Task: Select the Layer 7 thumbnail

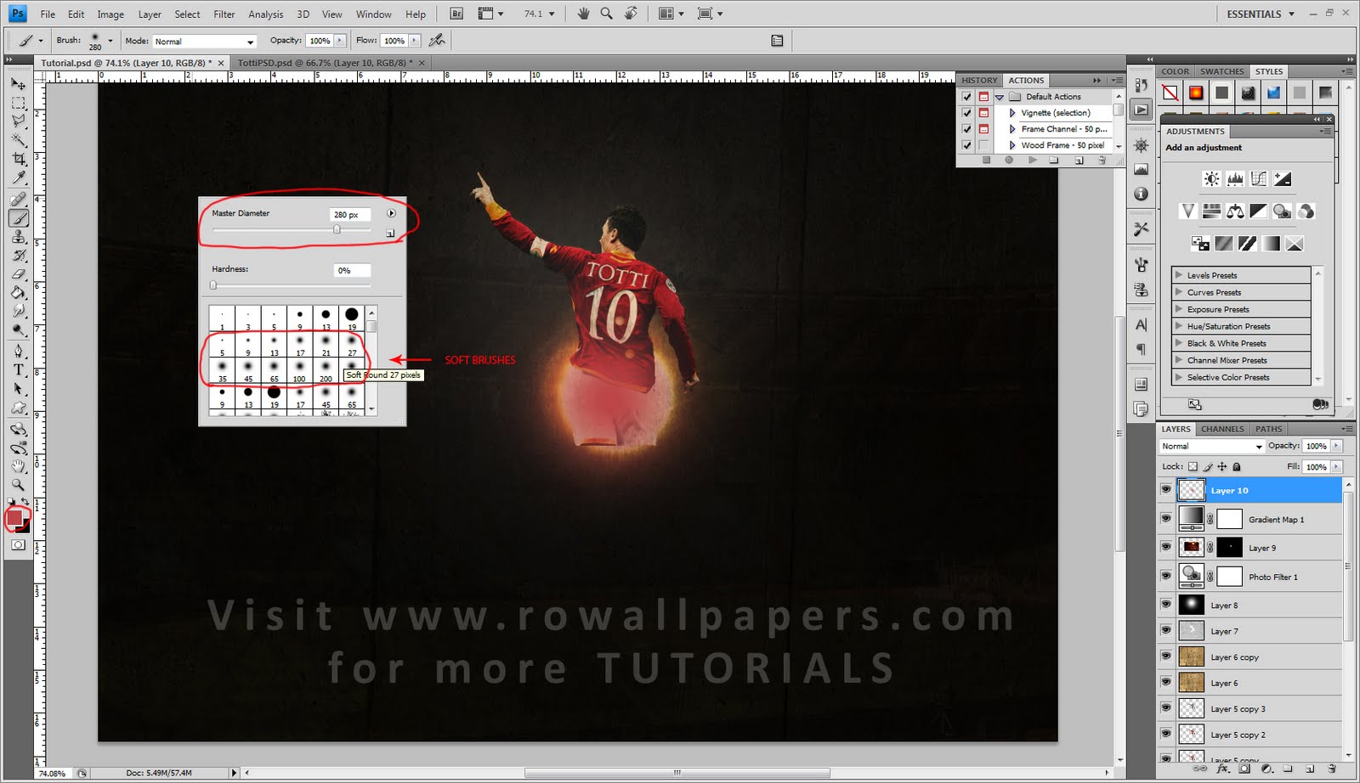Action: 1191,631
